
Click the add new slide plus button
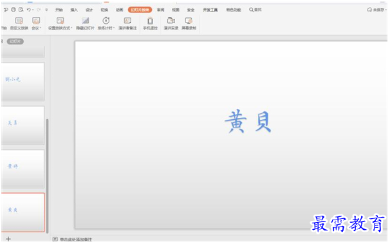click(8, 239)
